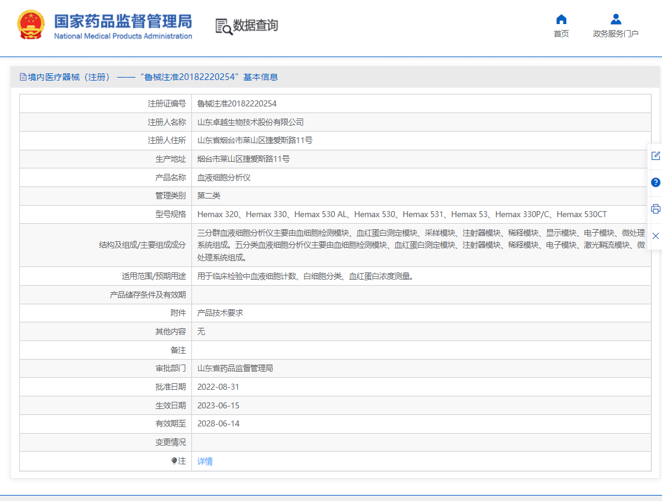Screen dimensions: 662x501
Task: Click 国家药品监督管理局 title text
Action: (x=123, y=21)
